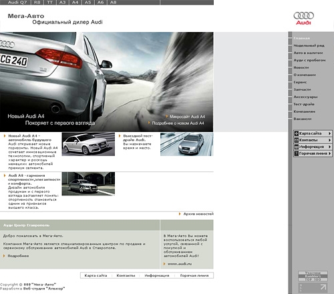Click footer Горячая линия link
Screen dimensions: 334x294
(x=194, y=275)
